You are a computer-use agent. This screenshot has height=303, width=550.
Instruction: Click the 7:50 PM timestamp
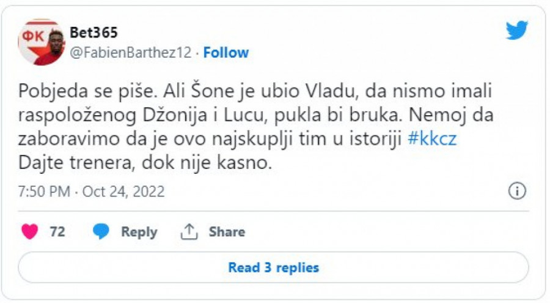click(43, 192)
